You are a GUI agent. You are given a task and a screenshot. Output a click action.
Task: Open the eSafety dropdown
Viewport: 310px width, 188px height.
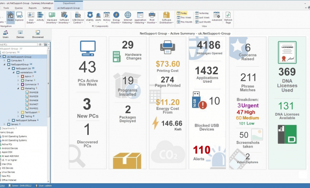[x=90, y=17]
